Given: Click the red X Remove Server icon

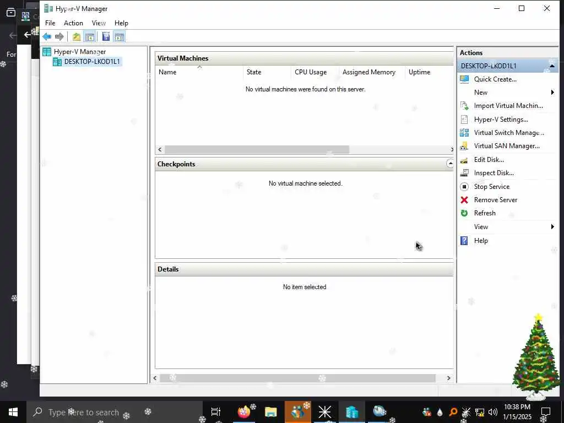Looking at the screenshot, I should pyautogui.click(x=464, y=200).
